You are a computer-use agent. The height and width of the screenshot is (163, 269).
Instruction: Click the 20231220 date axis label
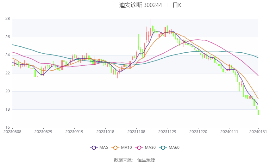click(198, 132)
